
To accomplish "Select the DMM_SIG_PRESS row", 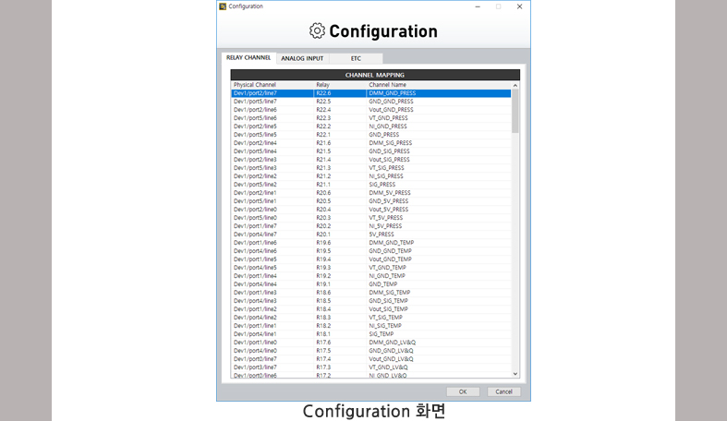I will click(x=371, y=143).
